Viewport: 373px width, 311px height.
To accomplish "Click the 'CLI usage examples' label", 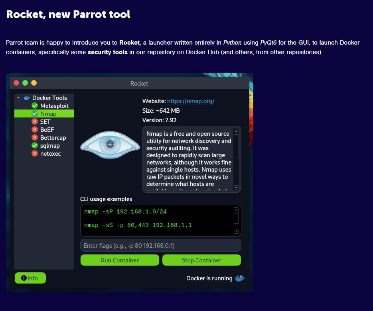I will click(106, 199).
